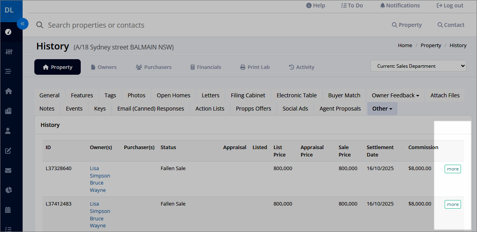Screen dimensions: 477x232
Task: Switch to the Purchasers tab
Action: [x=154, y=67]
